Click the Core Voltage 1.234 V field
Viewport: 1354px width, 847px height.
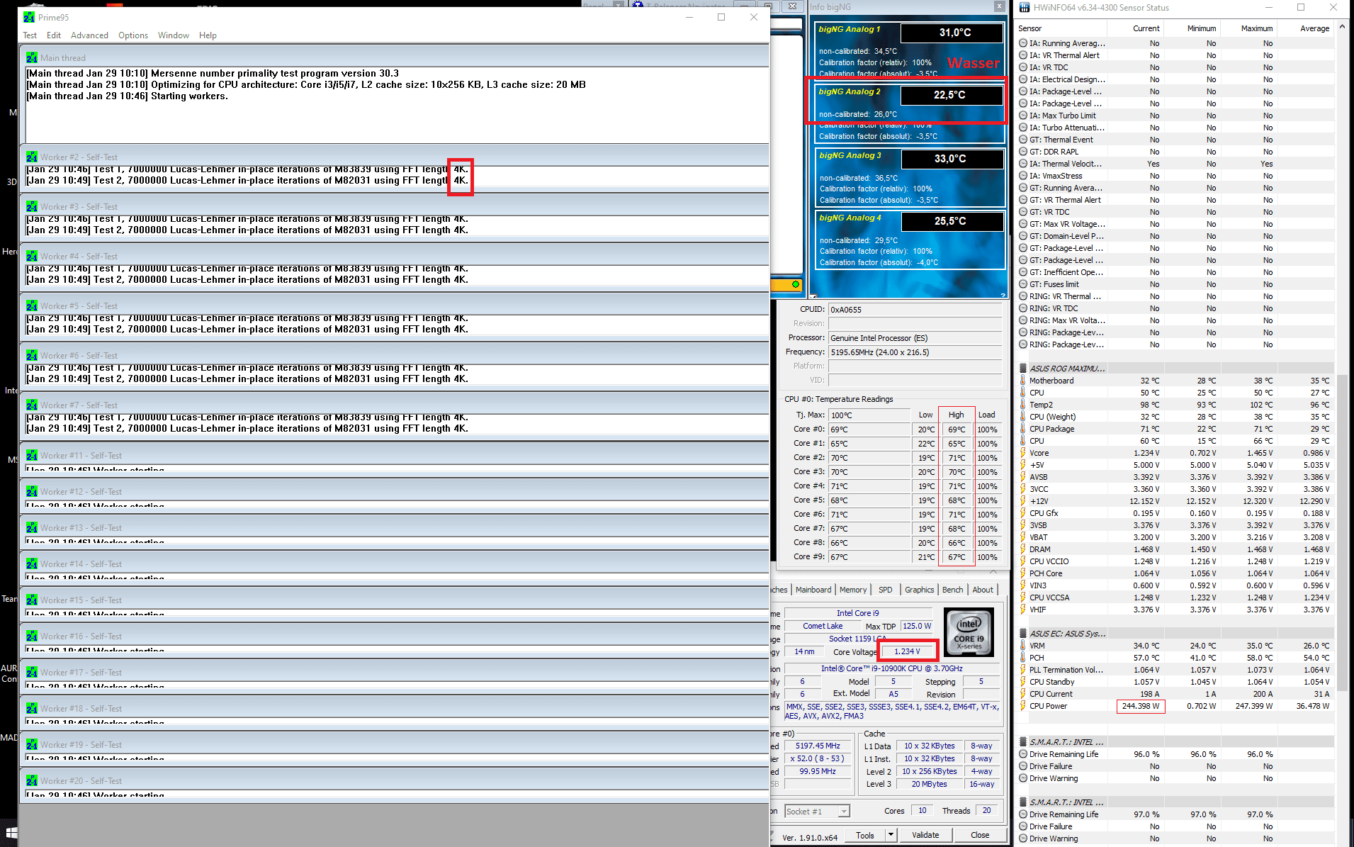[x=907, y=651]
